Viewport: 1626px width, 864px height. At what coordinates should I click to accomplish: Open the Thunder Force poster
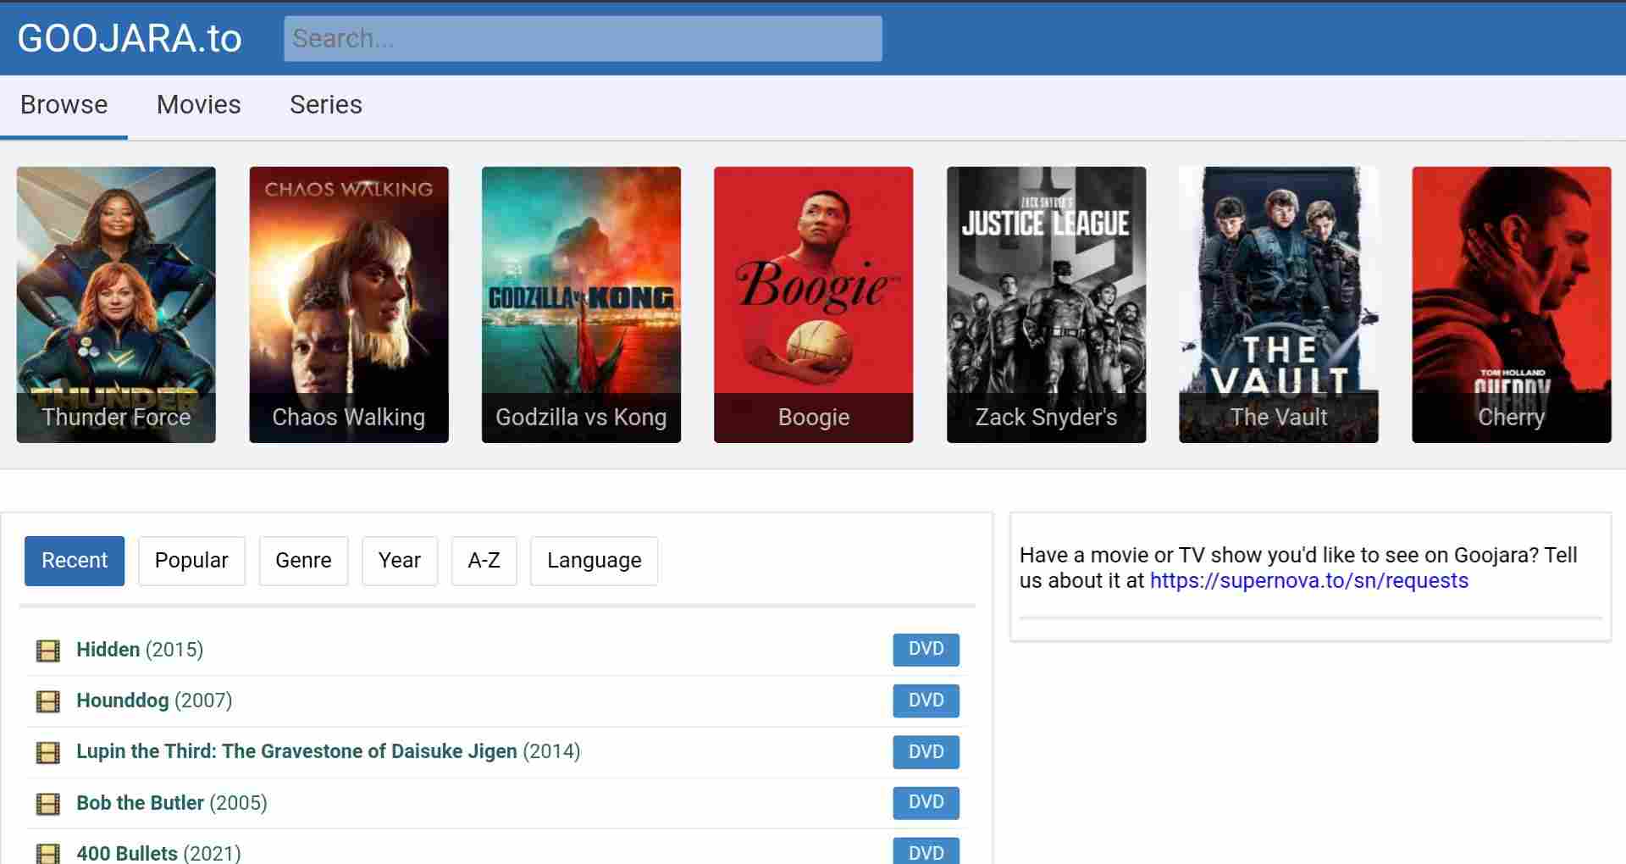tap(116, 304)
